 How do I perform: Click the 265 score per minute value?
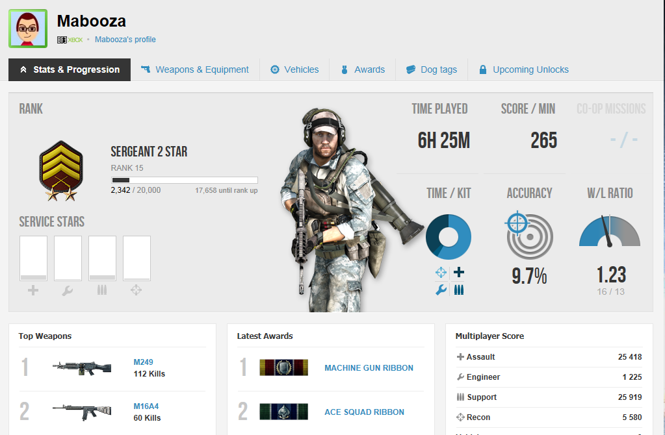[x=543, y=140]
